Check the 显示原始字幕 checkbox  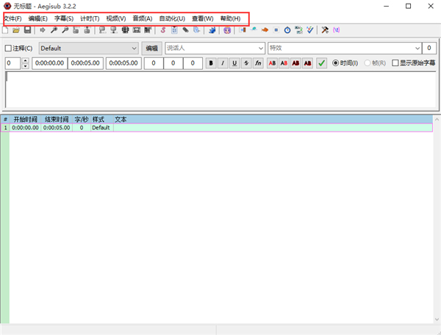click(x=395, y=63)
